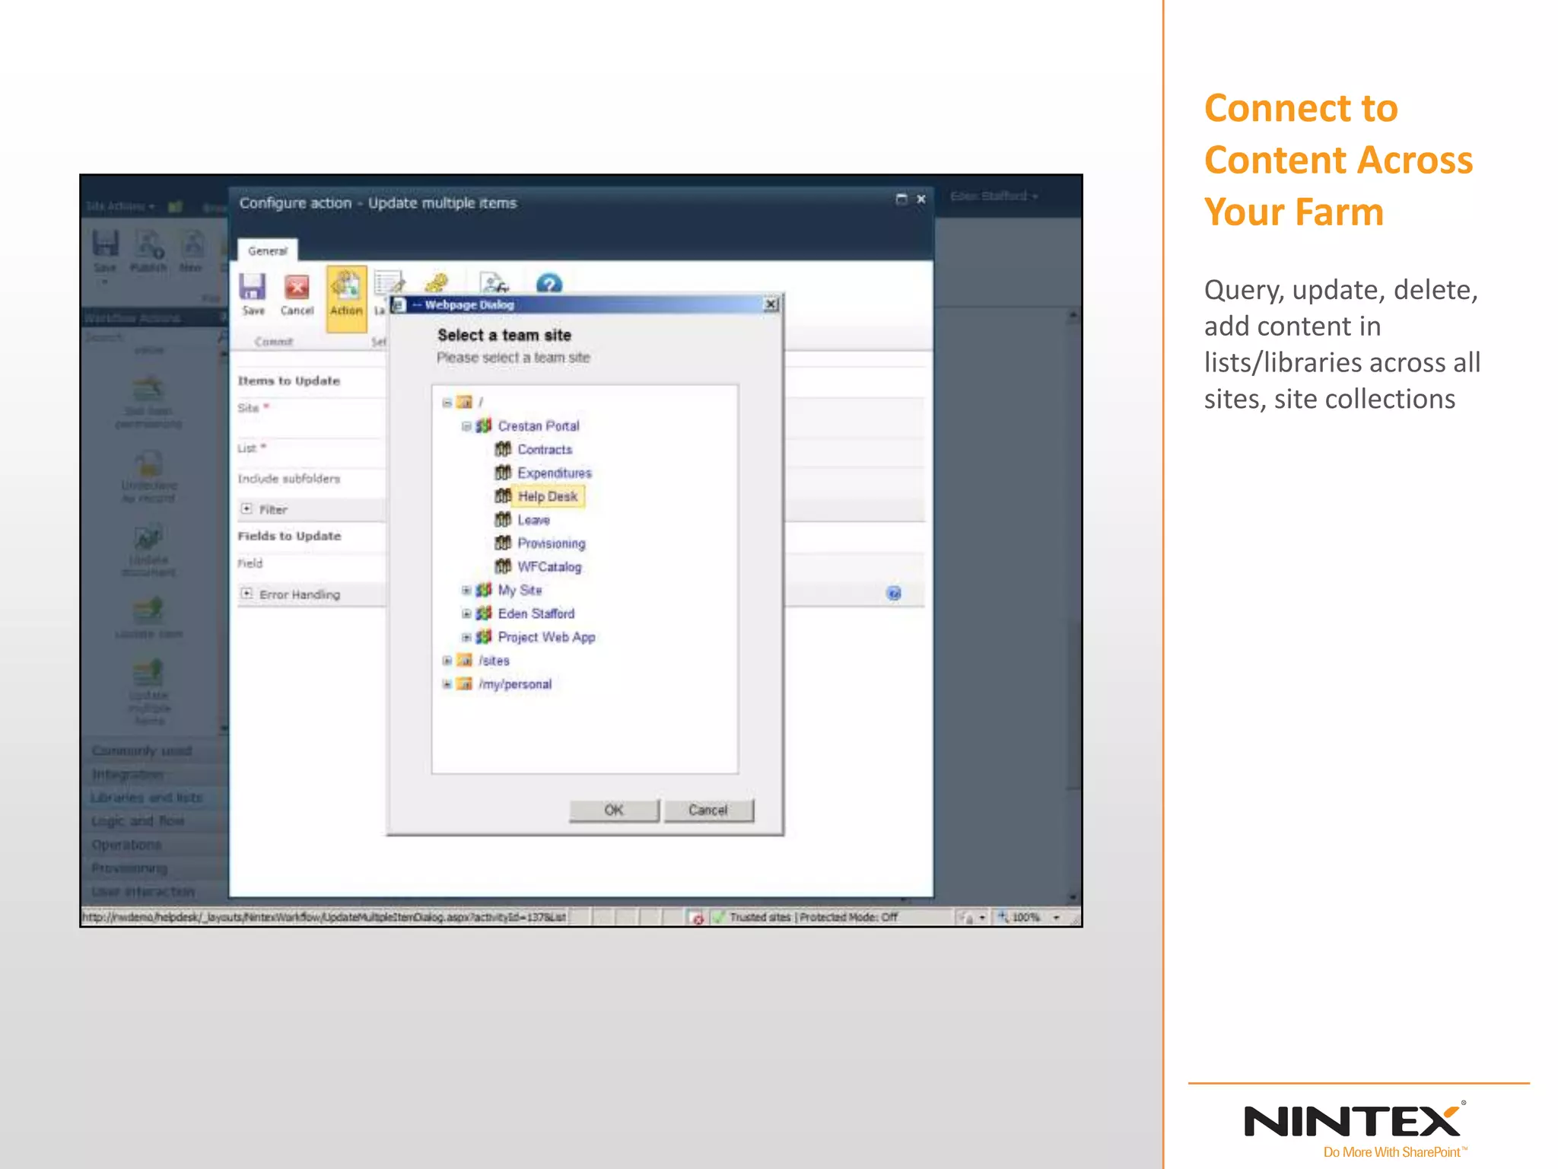Select the WFCatalog site
The width and height of the screenshot is (1558, 1169).
549,567
